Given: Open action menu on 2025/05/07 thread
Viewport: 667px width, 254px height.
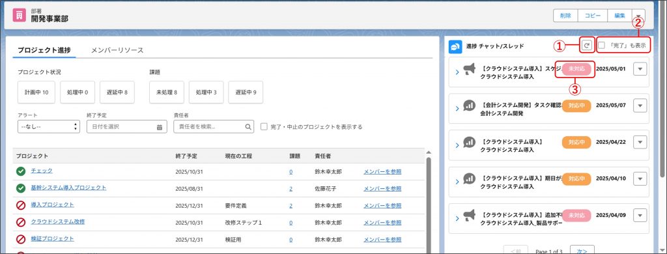Looking at the screenshot, I should pos(640,106).
